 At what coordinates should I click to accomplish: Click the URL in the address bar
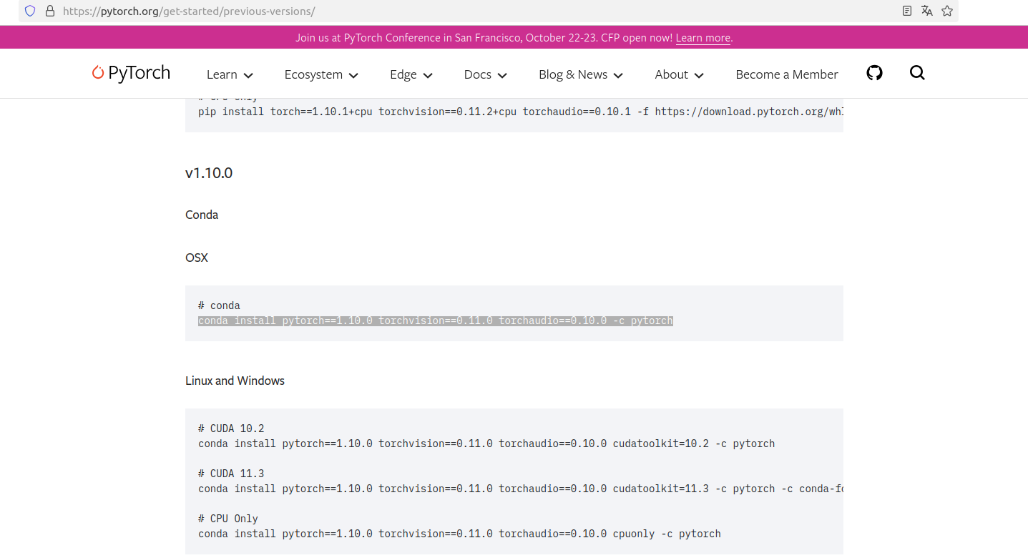(189, 11)
